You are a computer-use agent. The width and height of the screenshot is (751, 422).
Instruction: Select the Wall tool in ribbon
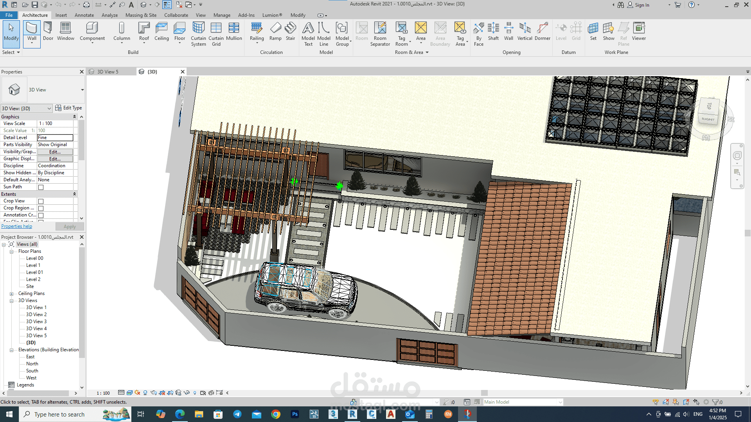tap(32, 29)
